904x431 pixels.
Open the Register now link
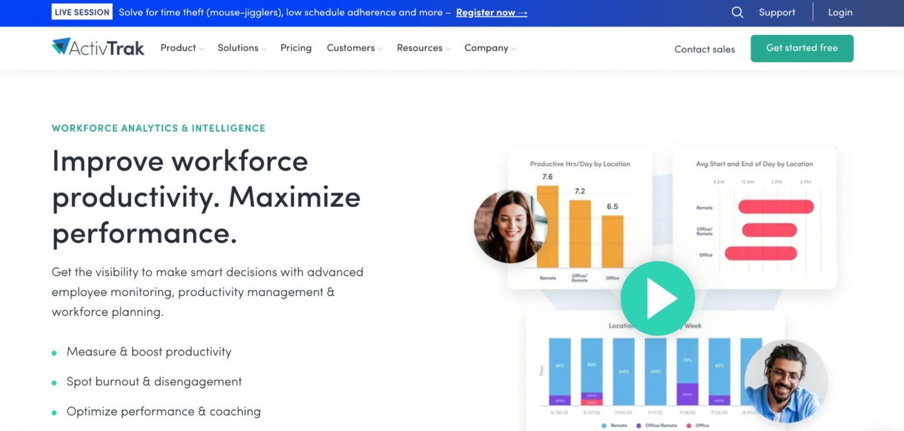point(487,12)
